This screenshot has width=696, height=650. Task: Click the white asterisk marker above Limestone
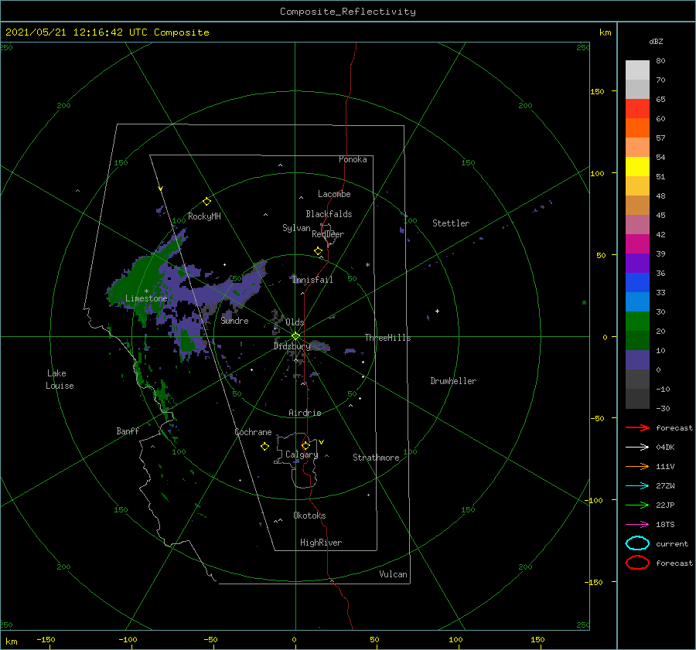click(146, 291)
